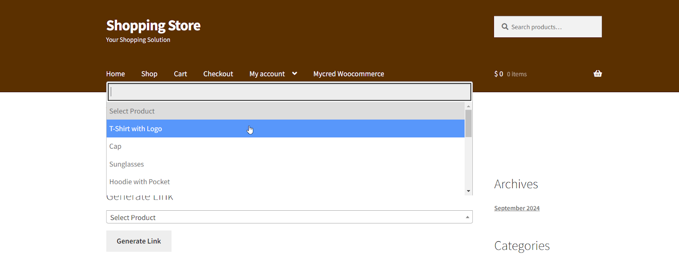The image size is (679, 257).
Task: Click the dropdown search text field
Action: [289, 92]
